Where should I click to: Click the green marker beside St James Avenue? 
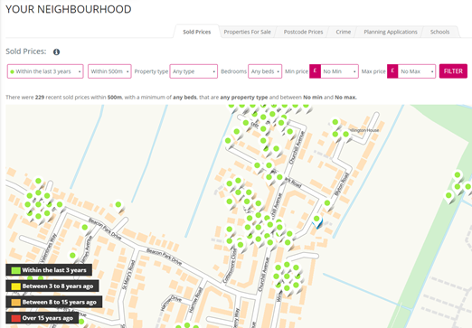tap(85, 228)
